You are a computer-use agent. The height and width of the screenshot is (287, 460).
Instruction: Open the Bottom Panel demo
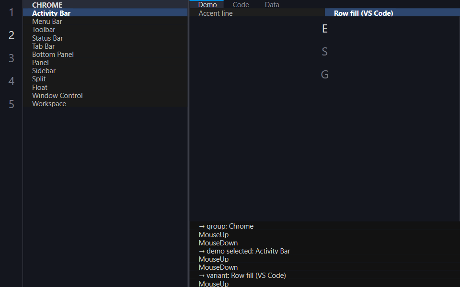(105, 55)
